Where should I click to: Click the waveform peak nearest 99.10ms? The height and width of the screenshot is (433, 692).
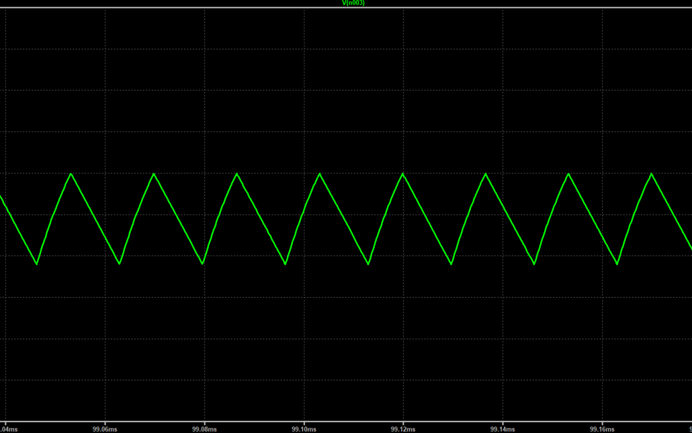click(320, 174)
